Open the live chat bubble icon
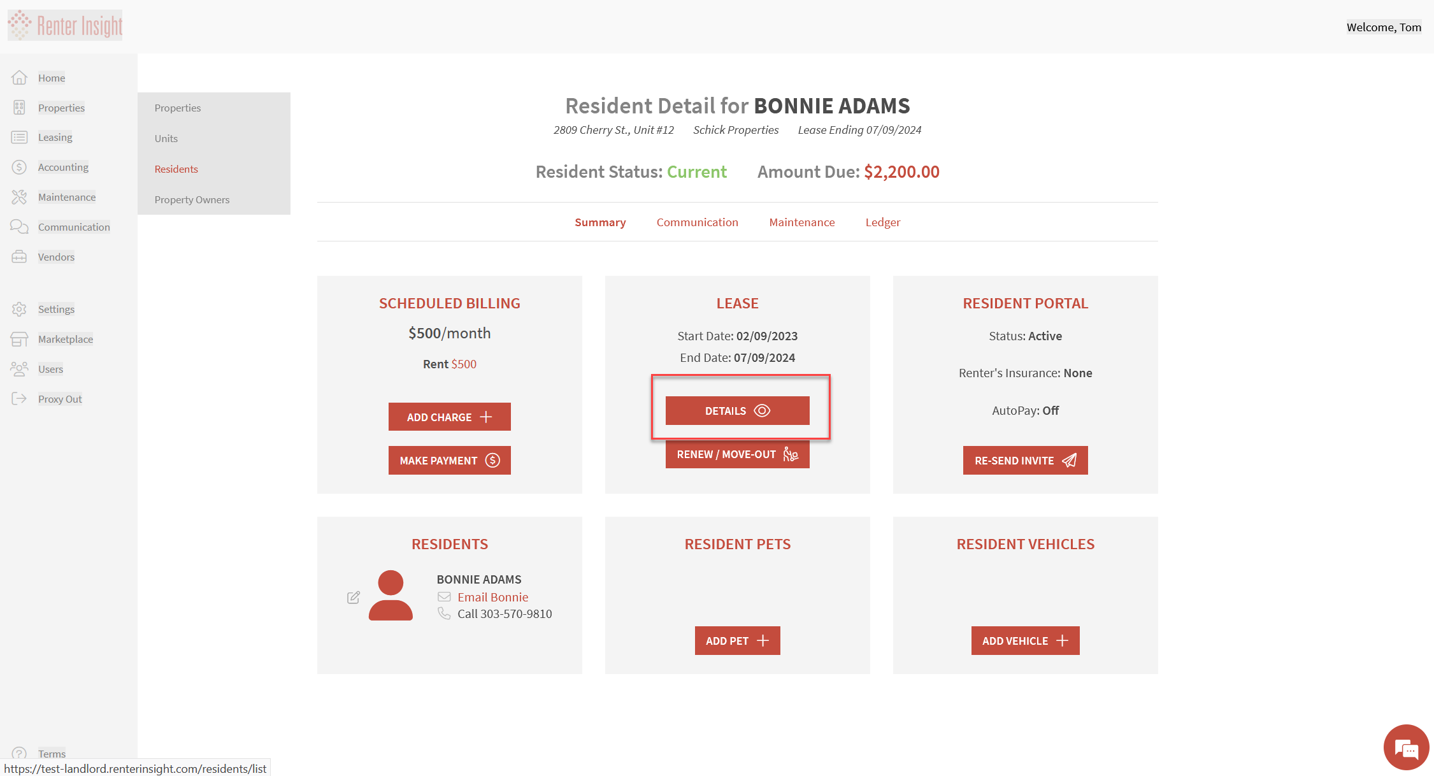The height and width of the screenshot is (776, 1434). pos(1406,748)
